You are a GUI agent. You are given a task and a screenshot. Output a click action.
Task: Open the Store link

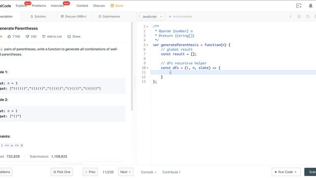point(117,5)
